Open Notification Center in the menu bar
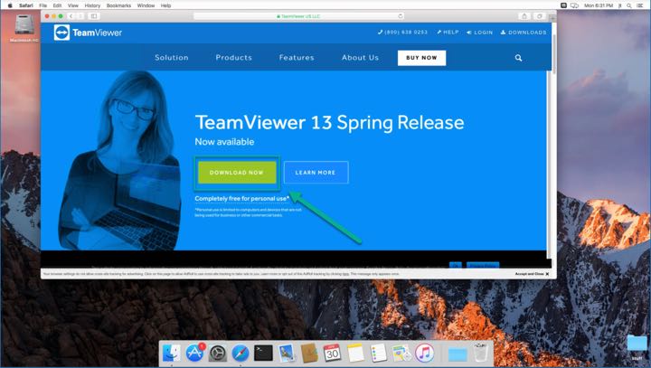651x368 pixels. [641, 5]
